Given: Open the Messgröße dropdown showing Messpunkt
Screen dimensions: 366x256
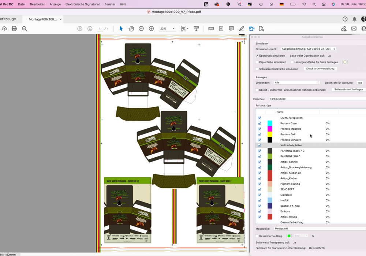Looking at the screenshot, I should tap(320, 229).
